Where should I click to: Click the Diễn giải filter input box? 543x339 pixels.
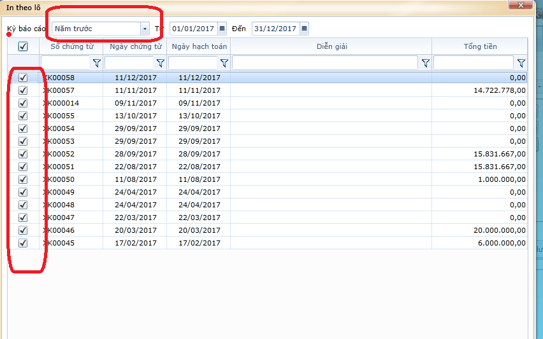click(x=325, y=63)
